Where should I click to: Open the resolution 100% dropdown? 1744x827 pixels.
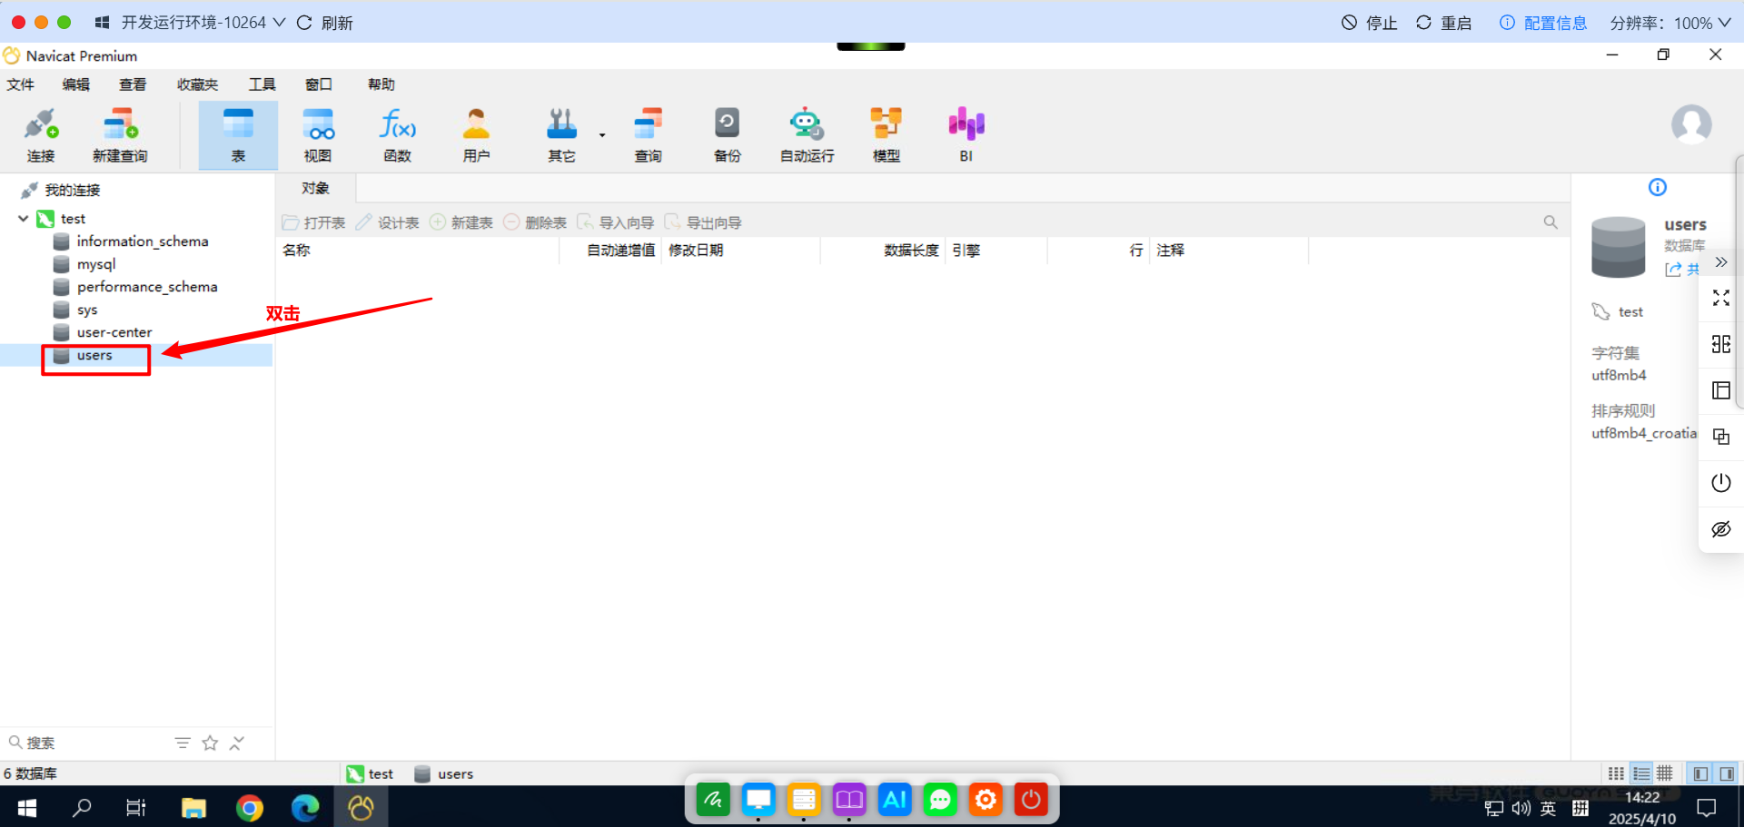tap(1670, 23)
